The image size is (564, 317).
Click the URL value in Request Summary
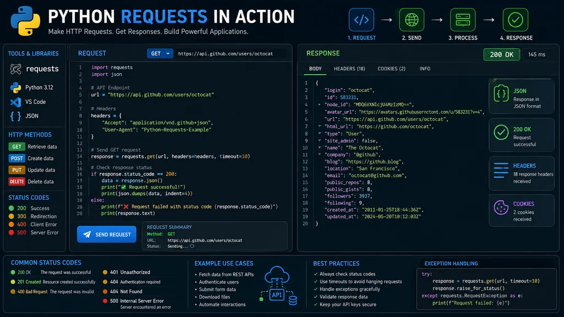pos(205,241)
